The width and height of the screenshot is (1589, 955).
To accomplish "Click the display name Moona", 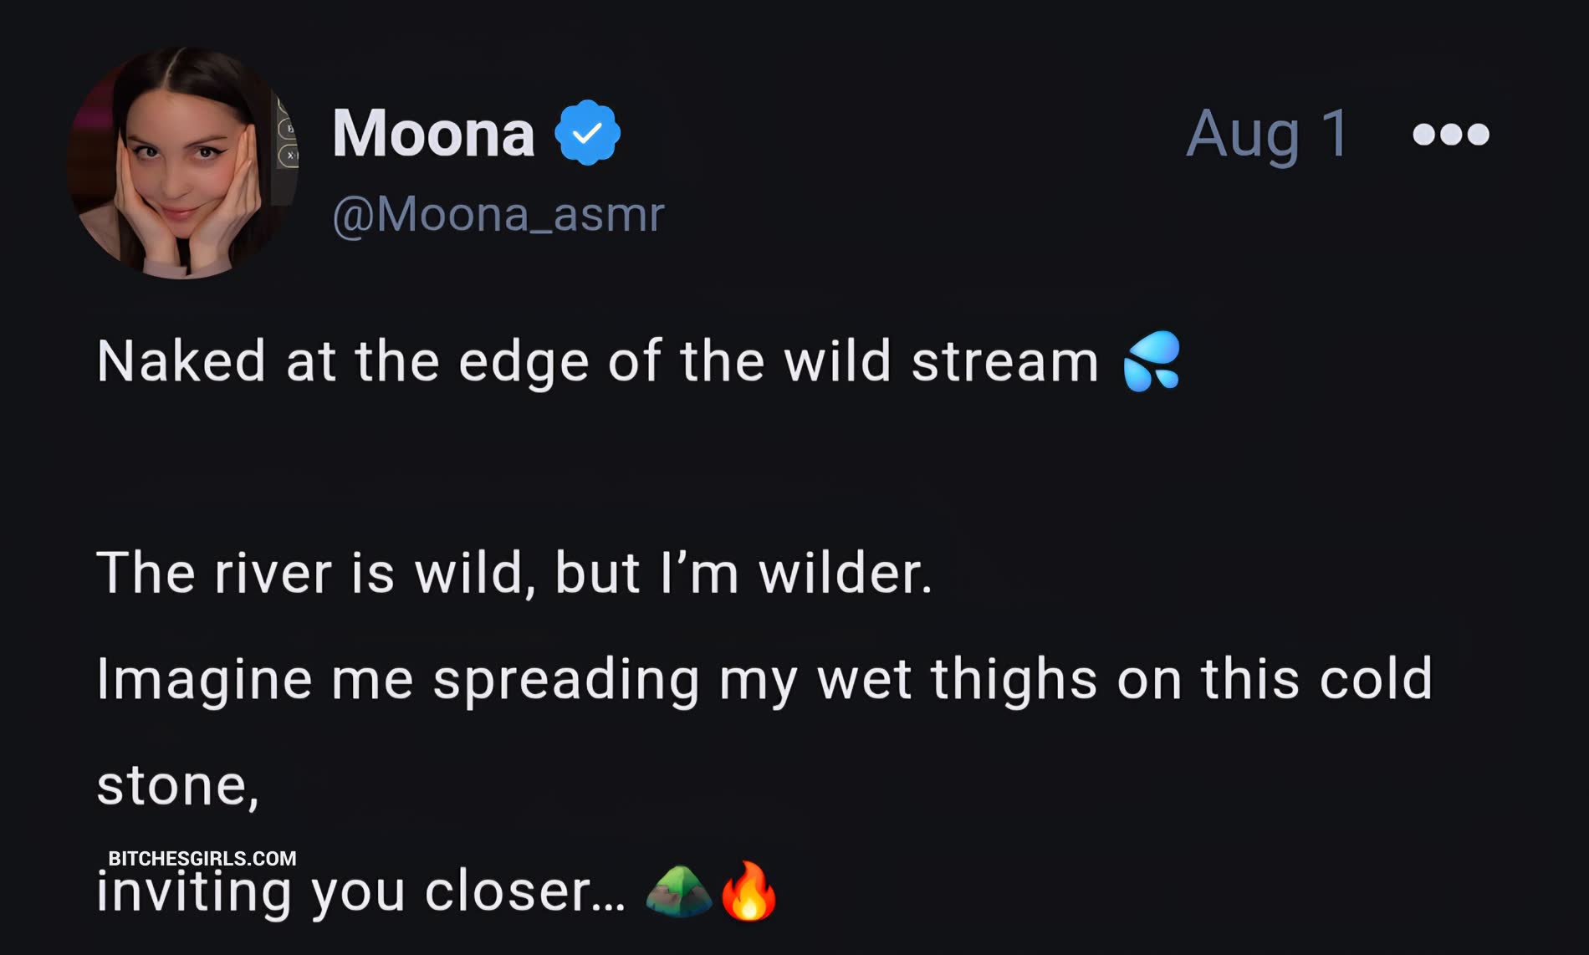I will point(433,133).
